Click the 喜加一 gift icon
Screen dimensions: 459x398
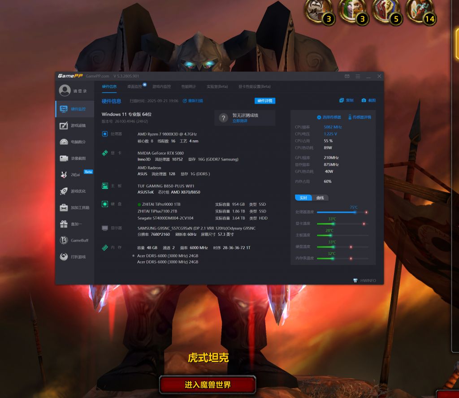(x=64, y=224)
